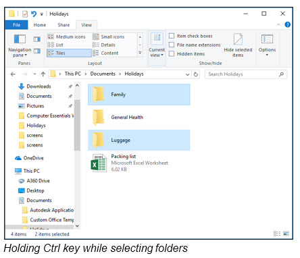Click Hide selected items button
The width and height of the screenshot is (300, 258).
[238, 45]
